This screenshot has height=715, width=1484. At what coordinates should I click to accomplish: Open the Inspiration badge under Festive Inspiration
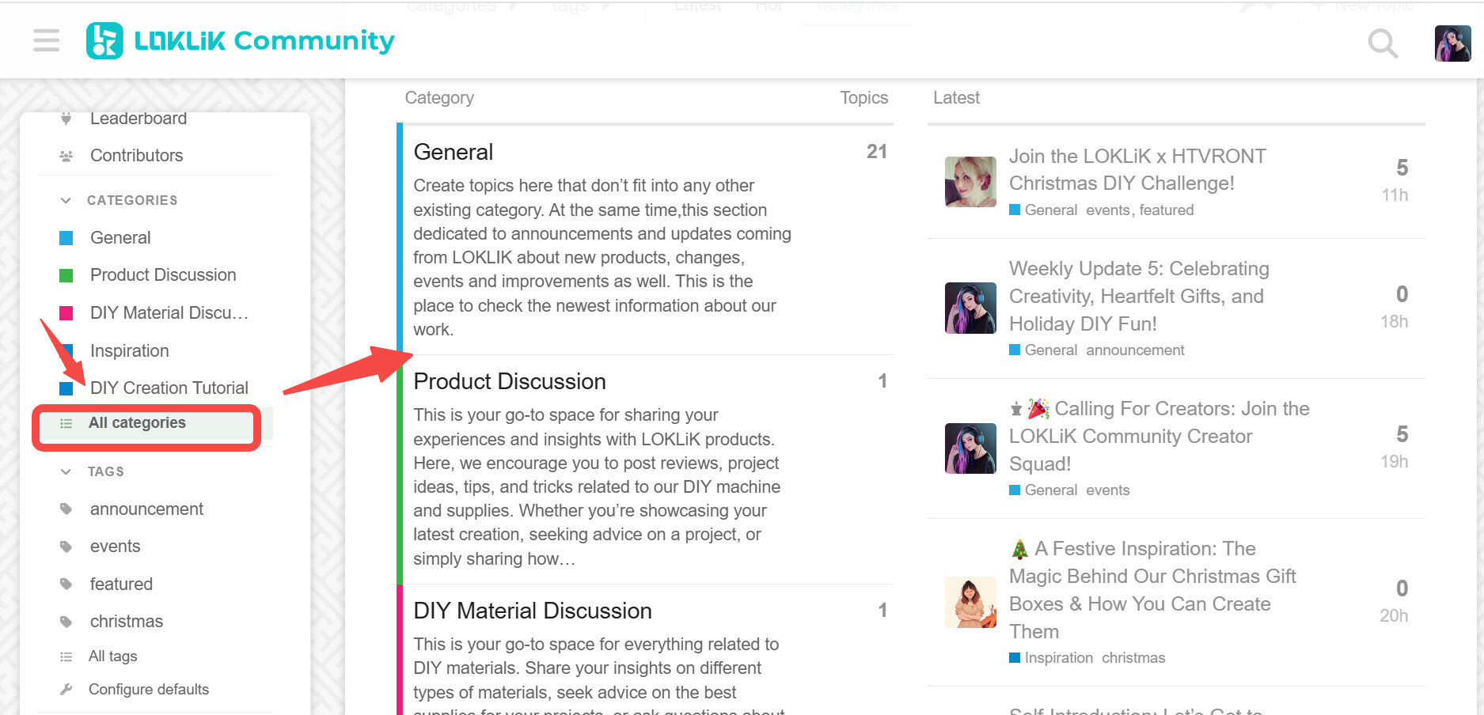point(1051,658)
